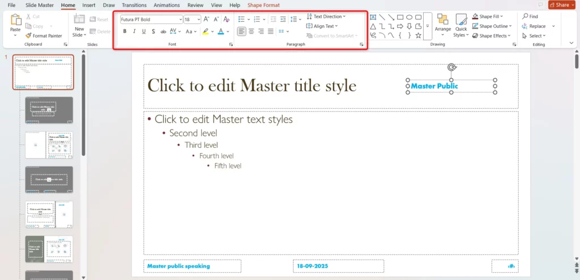This screenshot has width=580, height=280.
Task: Select the first slide master thumbnail
Action: 43,72
